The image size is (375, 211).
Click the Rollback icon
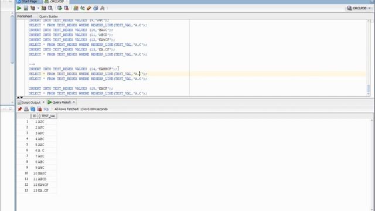click(66, 8)
